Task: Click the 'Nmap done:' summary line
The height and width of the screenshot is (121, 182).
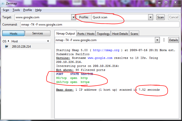Action: [x=108, y=90]
